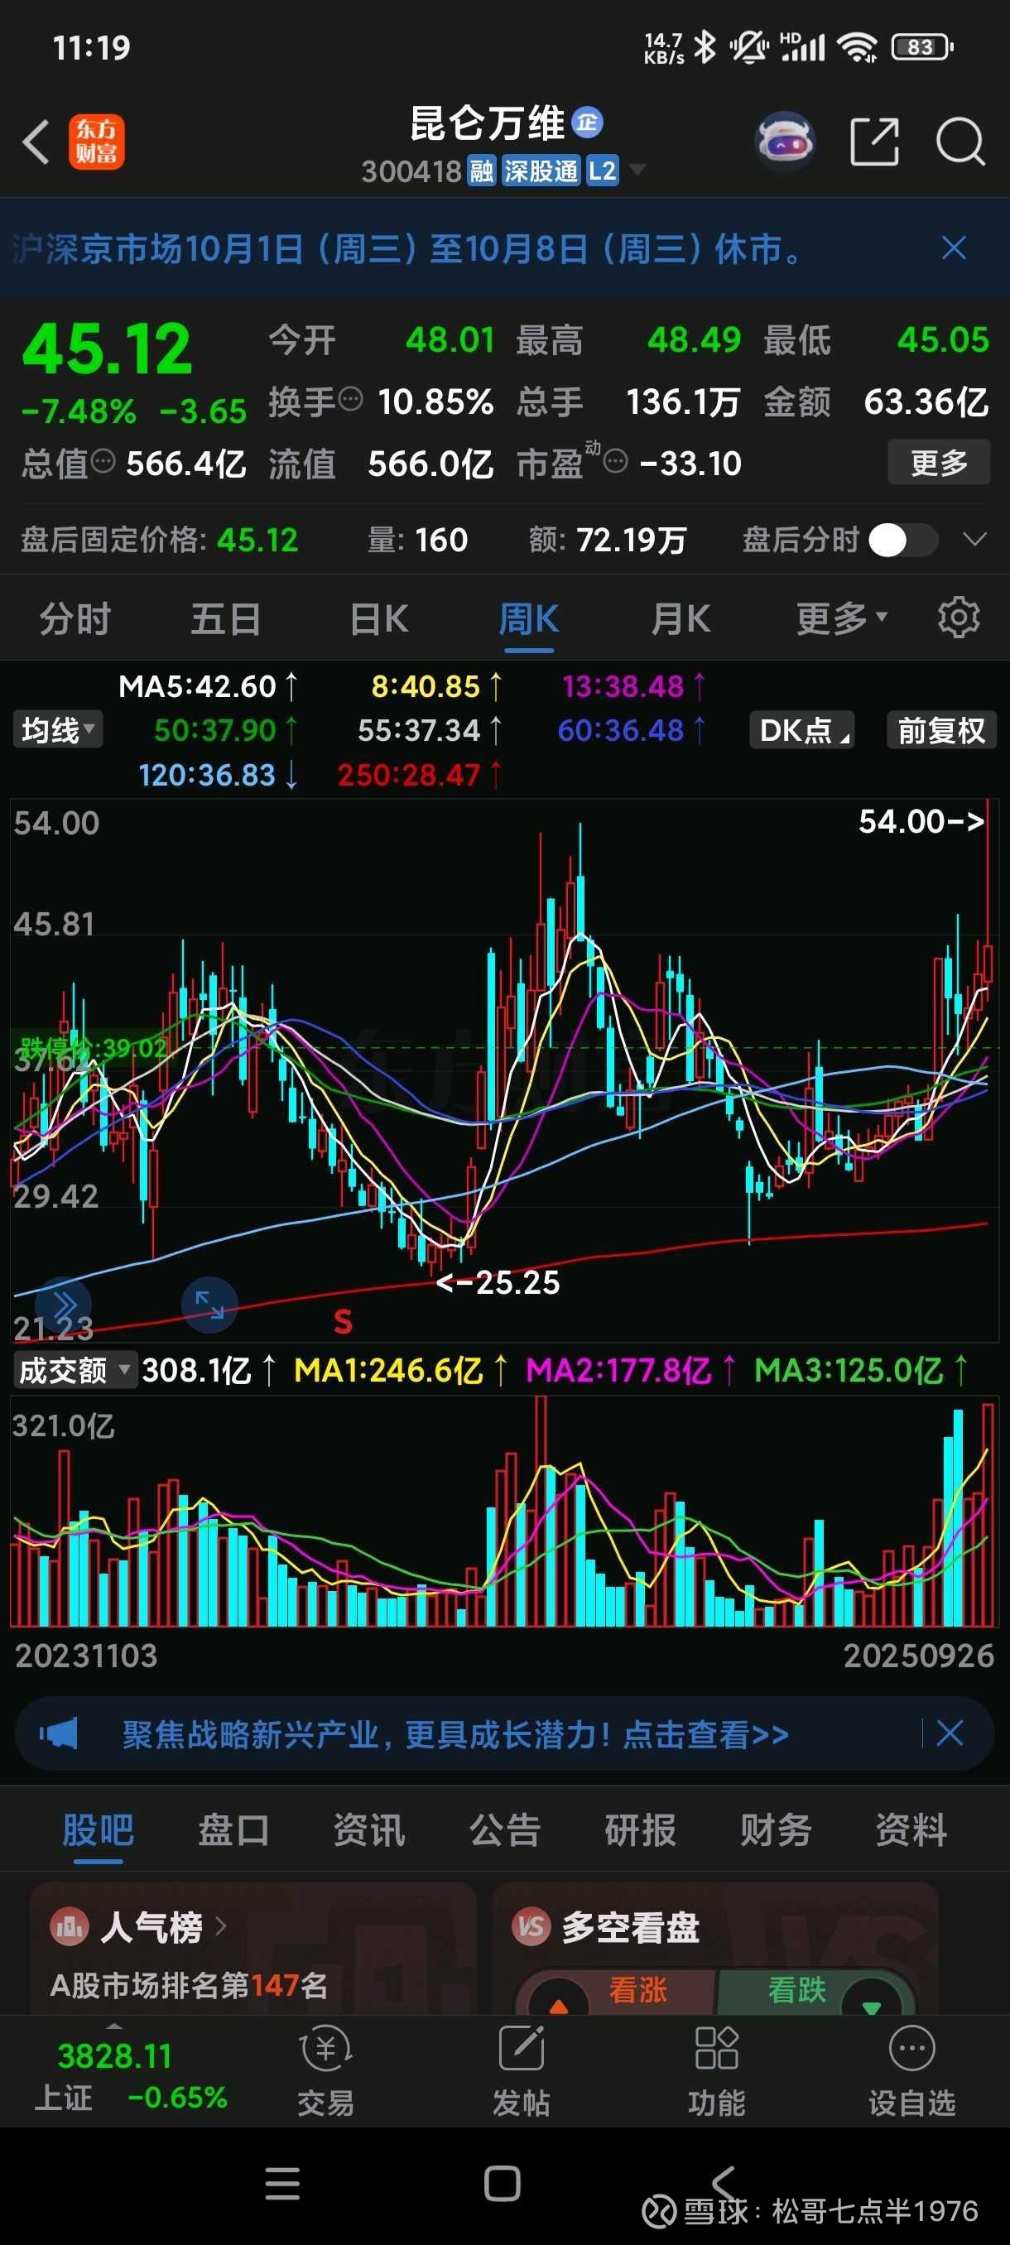Tap Android recent apps menu icon

282,2183
